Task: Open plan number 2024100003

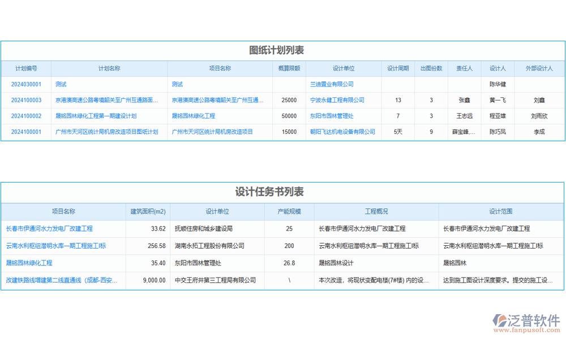Action: point(25,99)
